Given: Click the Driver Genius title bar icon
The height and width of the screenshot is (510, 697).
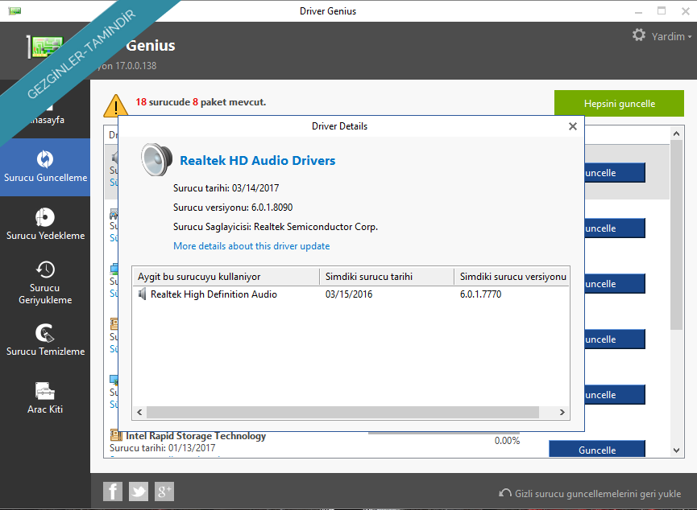Looking at the screenshot, I should 15,10.
